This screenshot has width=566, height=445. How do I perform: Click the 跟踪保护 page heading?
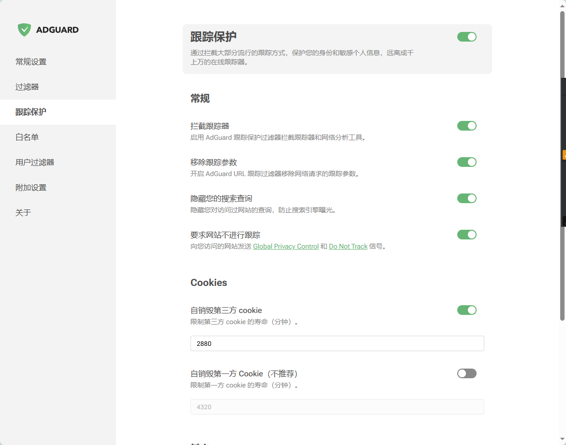213,37
